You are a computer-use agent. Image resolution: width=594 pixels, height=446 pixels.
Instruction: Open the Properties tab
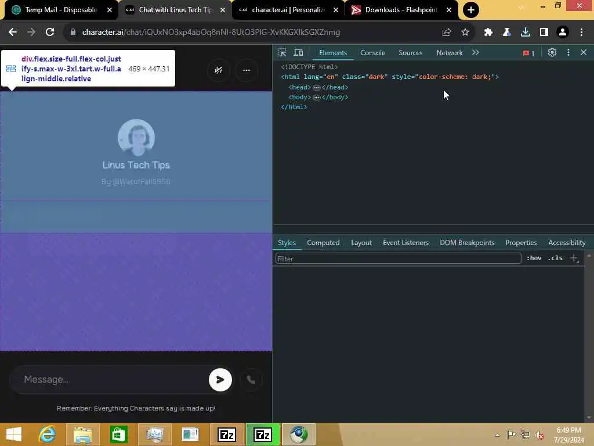pyautogui.click(x=521, y=243)
